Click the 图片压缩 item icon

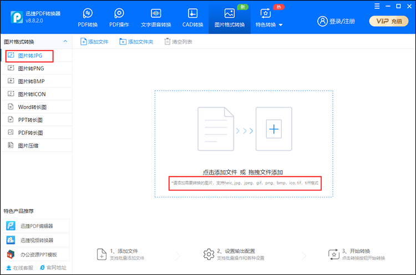11,145
